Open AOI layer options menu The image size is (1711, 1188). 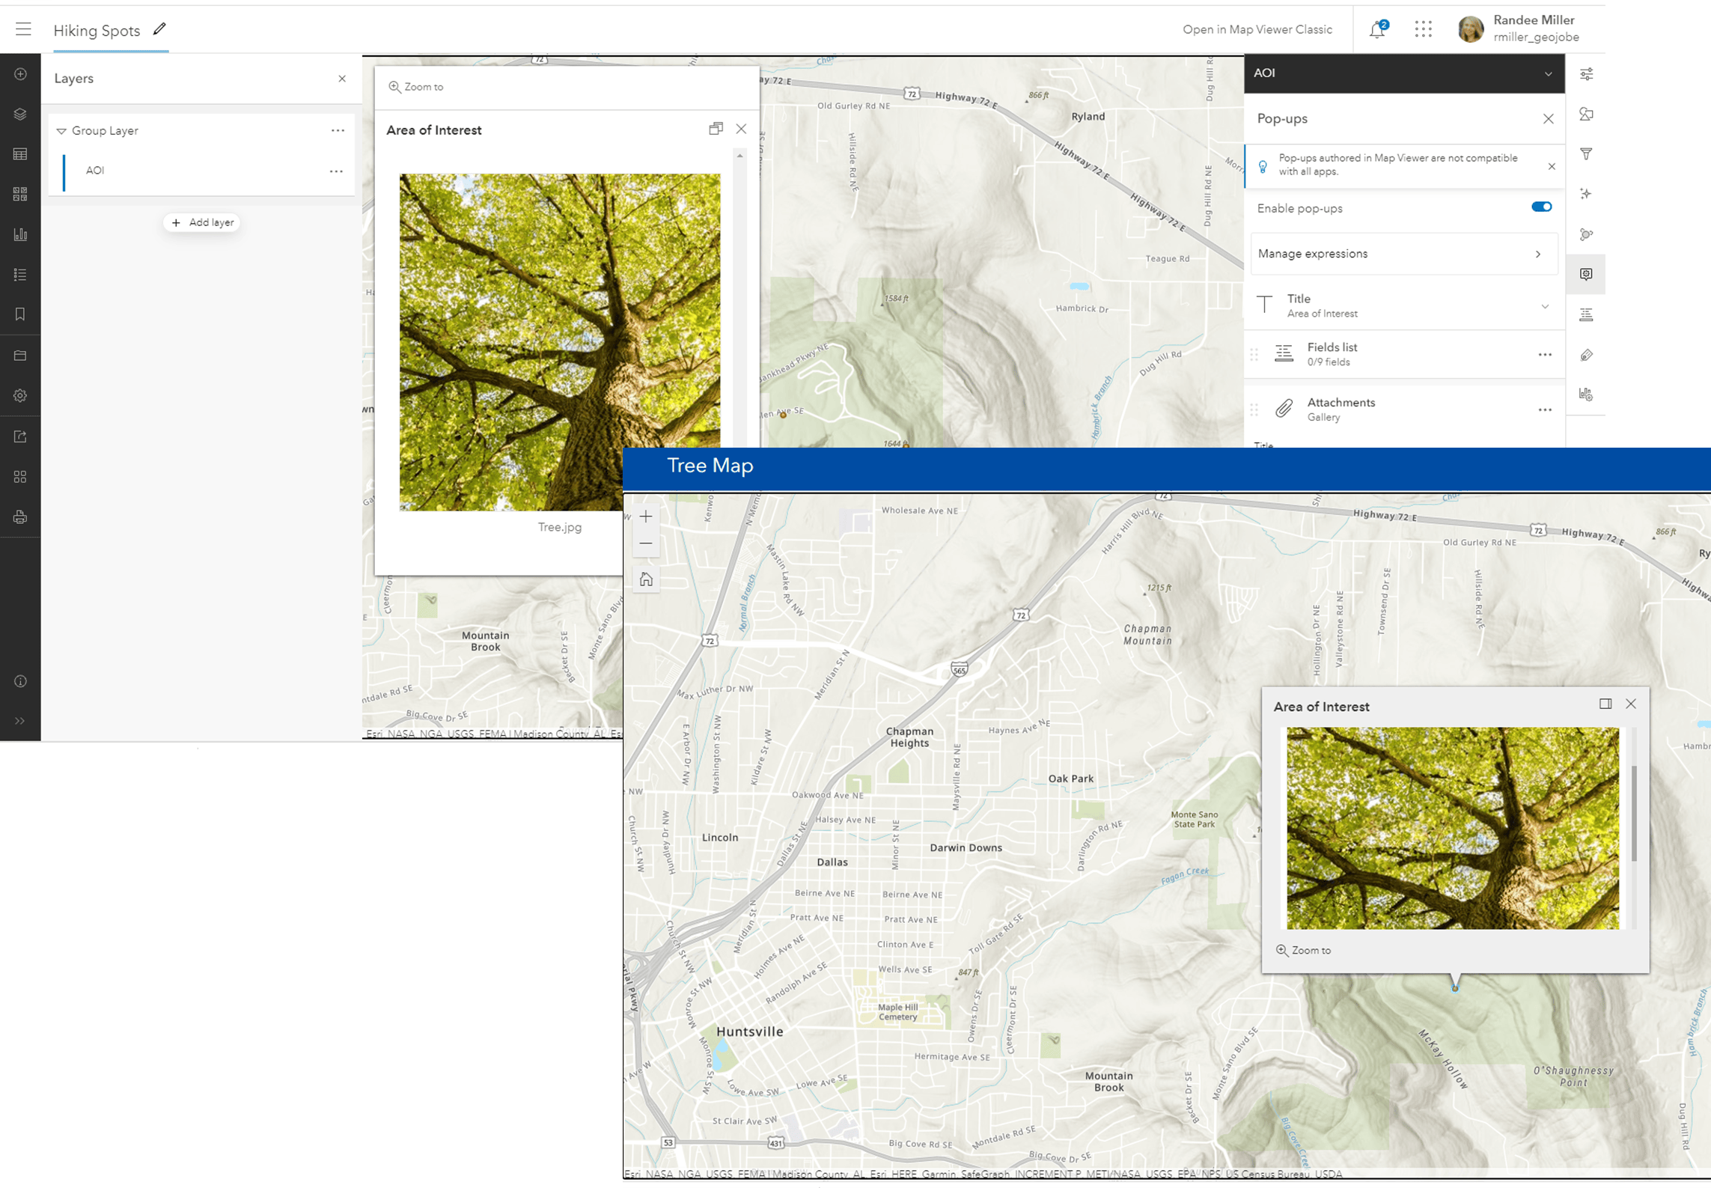tap(336, 171)
